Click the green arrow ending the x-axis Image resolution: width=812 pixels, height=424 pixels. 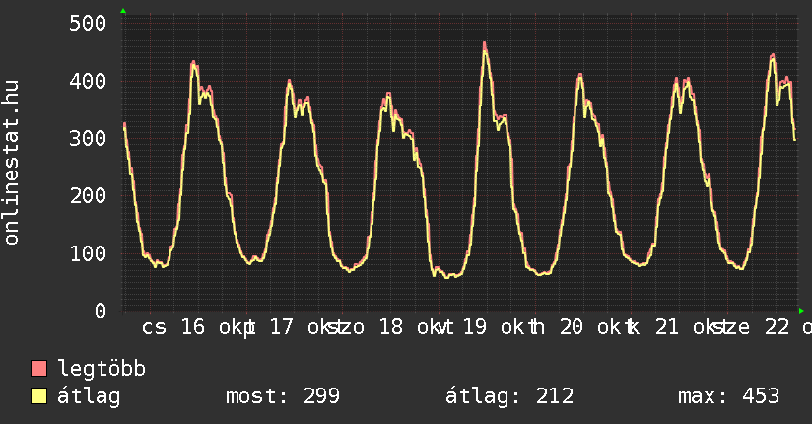[801, 311]
